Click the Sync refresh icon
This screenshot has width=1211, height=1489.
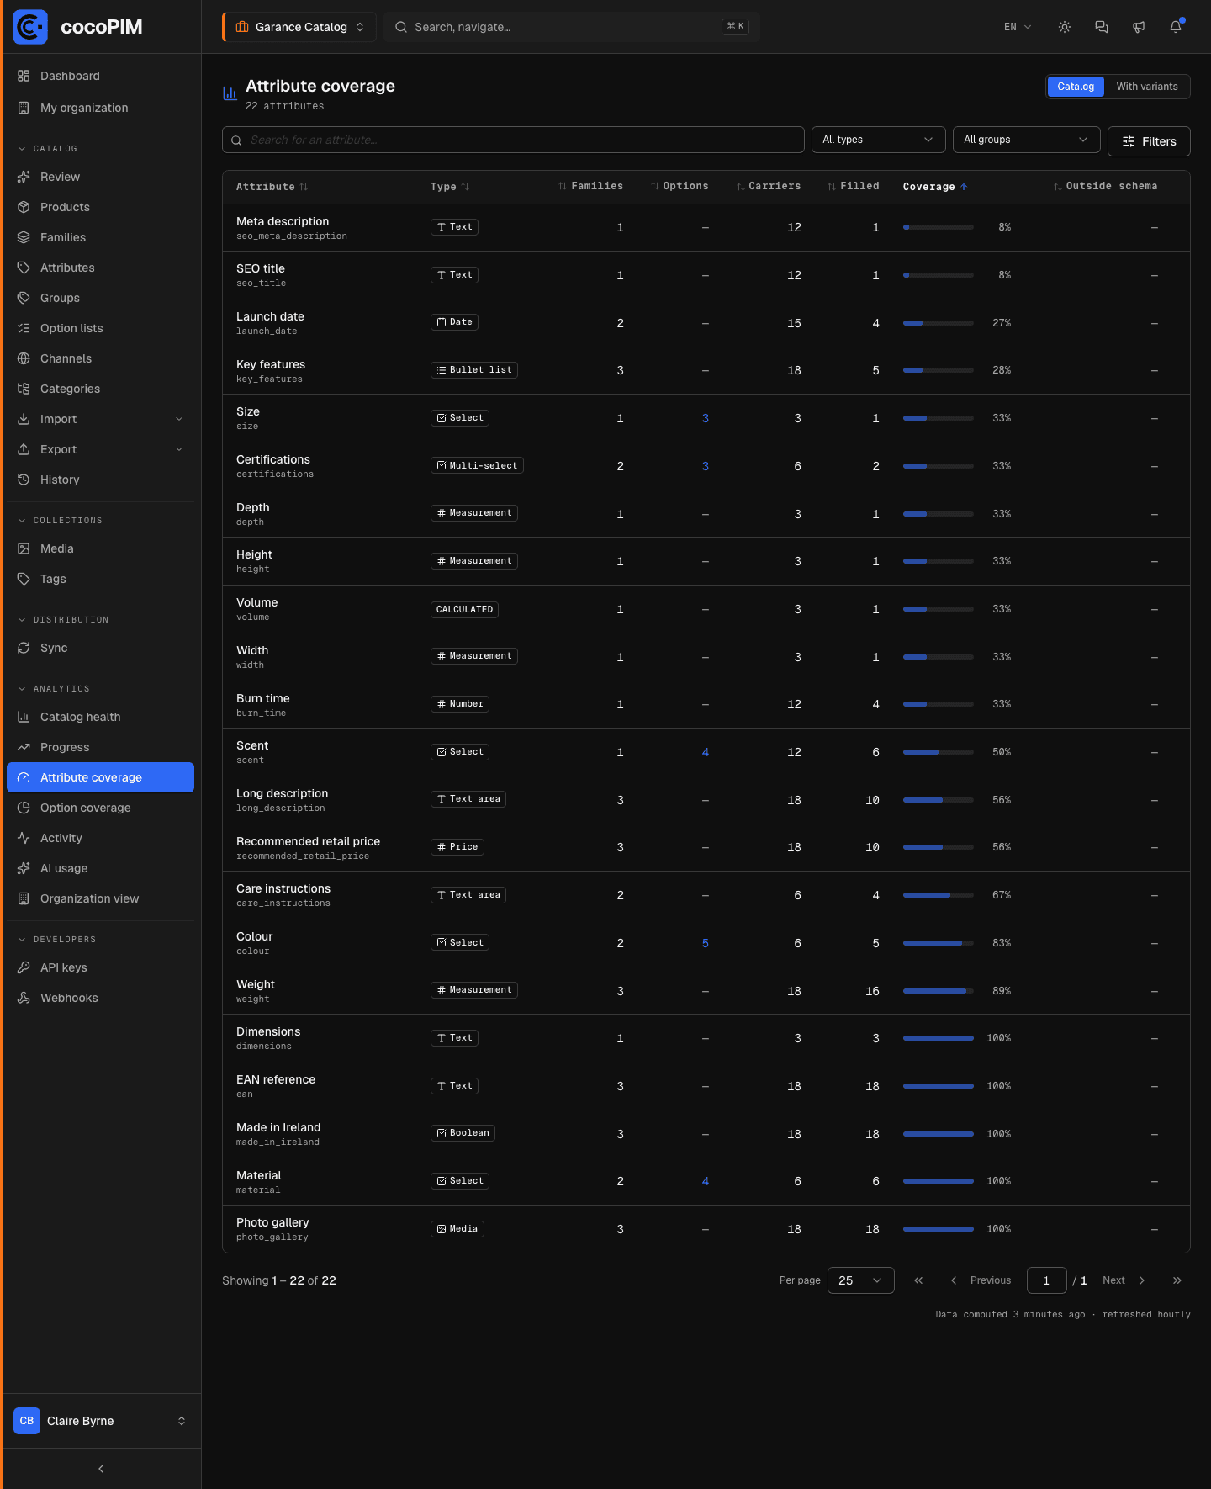tap(24, 648)
